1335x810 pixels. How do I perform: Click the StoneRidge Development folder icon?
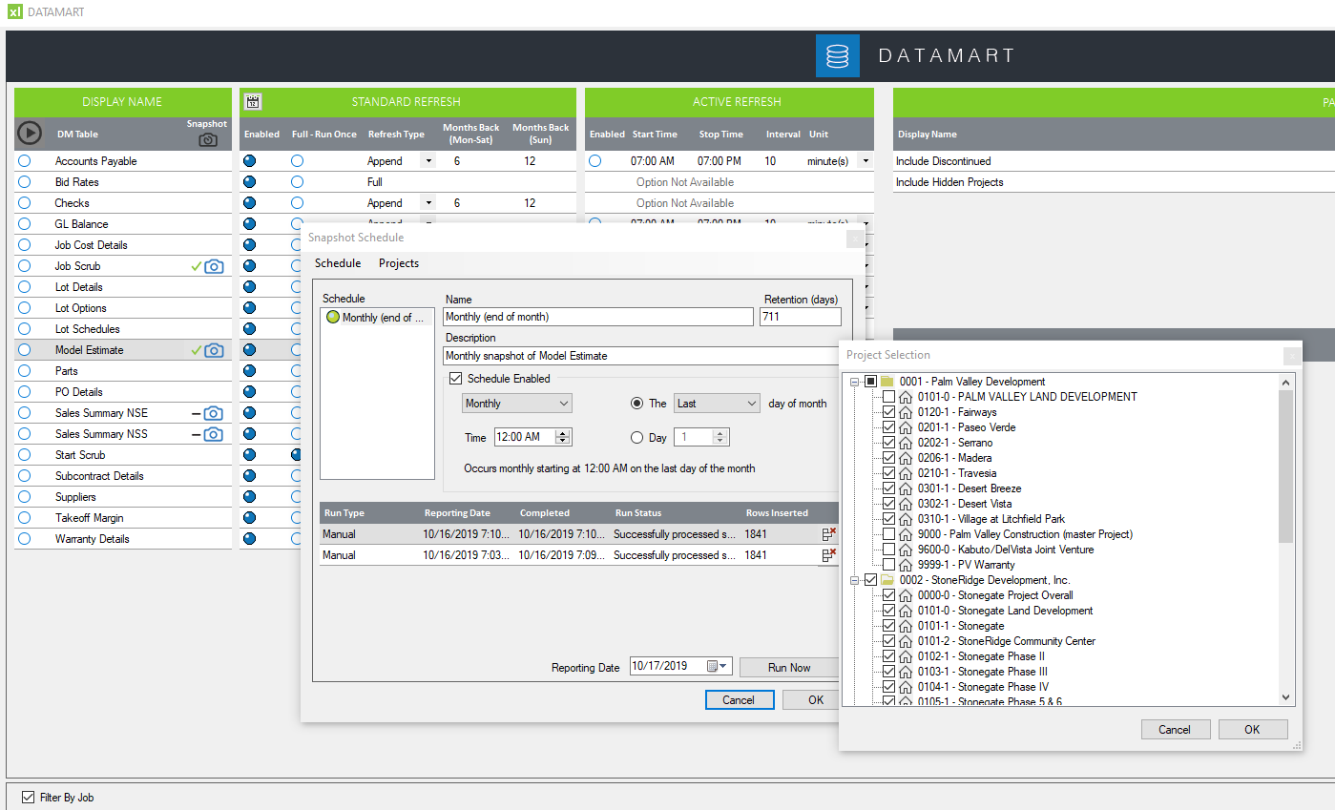887,580
